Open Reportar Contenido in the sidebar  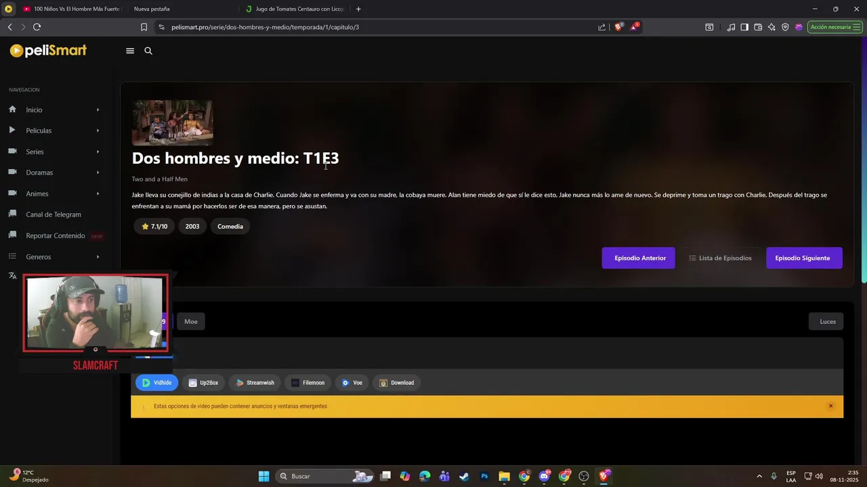[x=56, y=235]
